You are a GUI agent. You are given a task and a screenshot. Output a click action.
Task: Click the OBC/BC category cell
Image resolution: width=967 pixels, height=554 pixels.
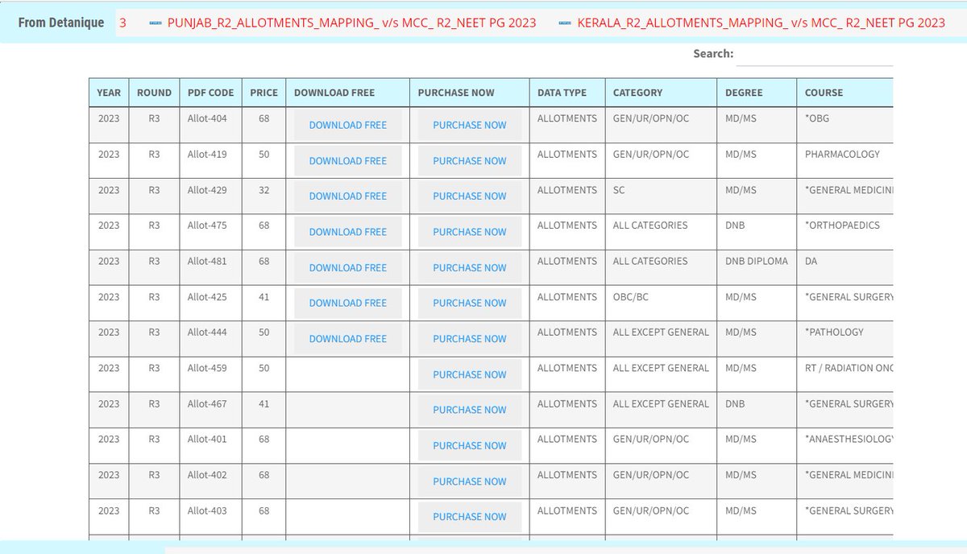661,303
